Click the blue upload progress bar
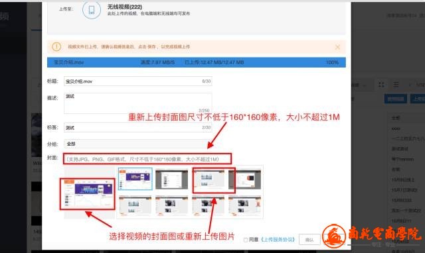 (x=197, y=62)
